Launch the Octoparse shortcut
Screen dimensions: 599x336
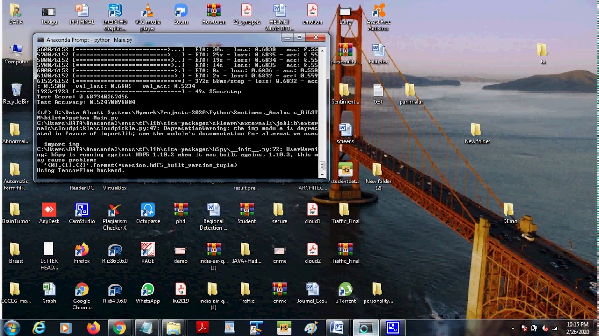[x=148, y=214]
